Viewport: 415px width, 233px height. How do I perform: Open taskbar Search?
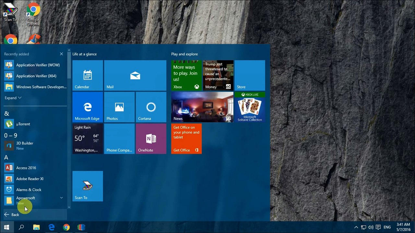pyautogui.click(x=21, y=227)
